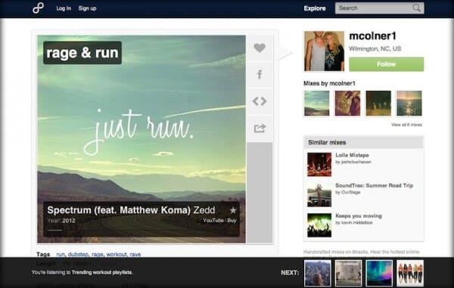Click the 8tracks infinity logo
Image resolution: width=454 pixels, height=288 pixels.
[39, 8]
